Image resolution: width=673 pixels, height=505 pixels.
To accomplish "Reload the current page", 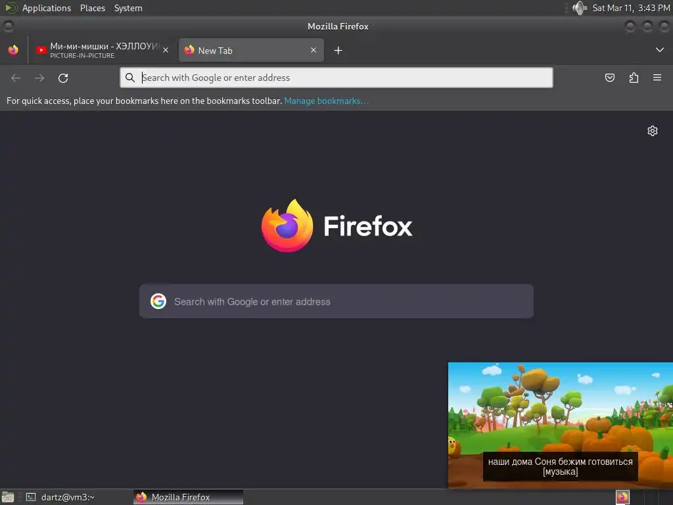I will [x=63, y=78].
